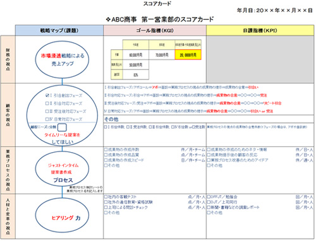Check the Ⅰ 引合創出フェーズ checkbox
The width and height of the screenshot is (316, 241).
coord(47,95)
